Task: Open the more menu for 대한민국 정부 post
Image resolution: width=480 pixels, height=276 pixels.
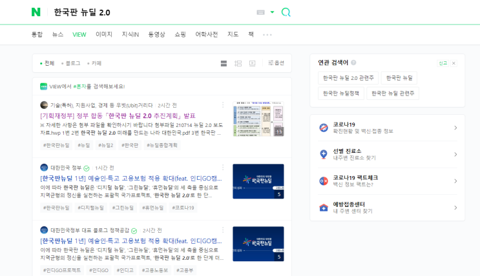Action: pyautogui.click(x=223, y=168)
